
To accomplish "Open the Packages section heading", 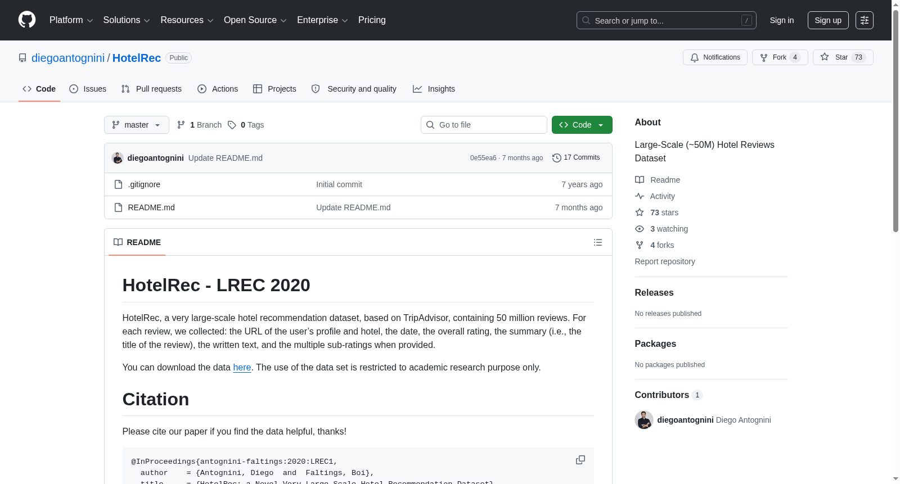I will 655,343.
